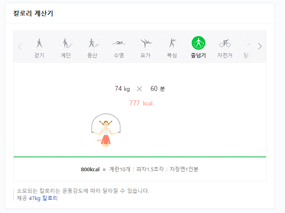Select the boxing (복싱) exercise icon
The height and width of the screenshot is (213, 285).
tap(172, 43)
